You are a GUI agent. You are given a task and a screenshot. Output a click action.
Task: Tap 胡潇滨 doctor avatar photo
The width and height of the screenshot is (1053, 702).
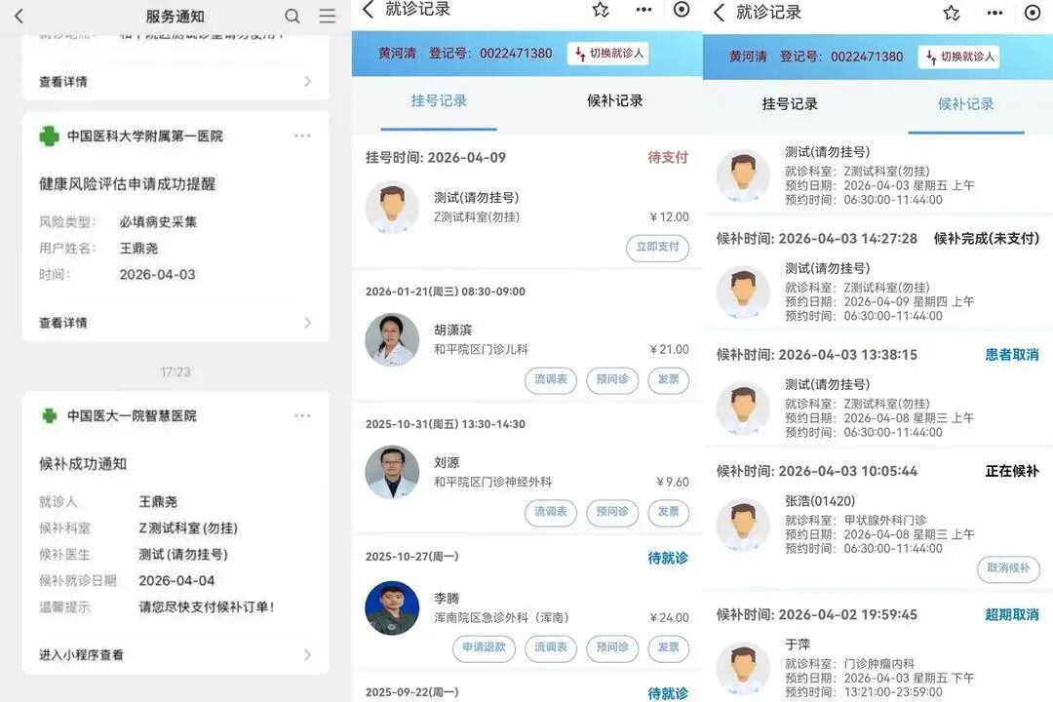click(392, 340)
